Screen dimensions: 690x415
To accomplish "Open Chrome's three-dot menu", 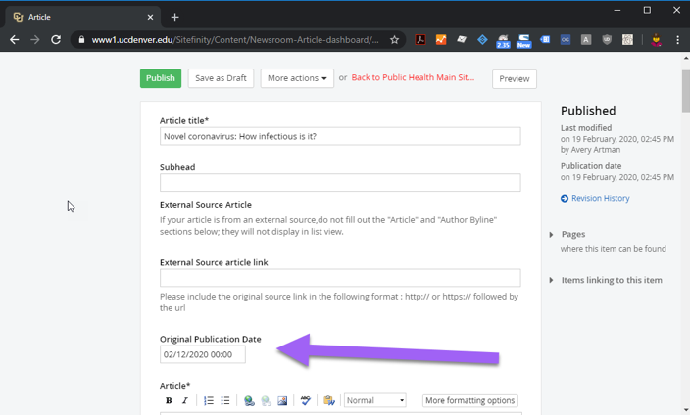I will pyautogui.click(x=677, y=40).
